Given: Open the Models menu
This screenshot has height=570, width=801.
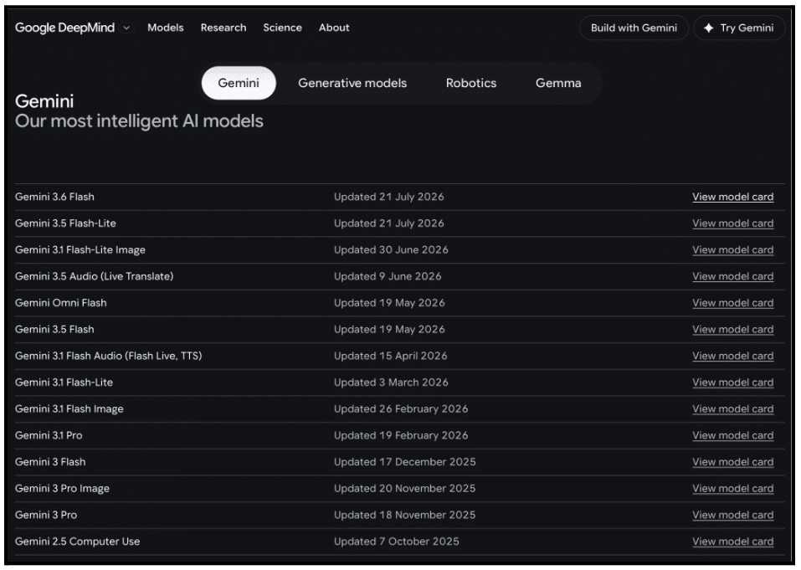Looking at the screenshot, I should coord(166,28).
